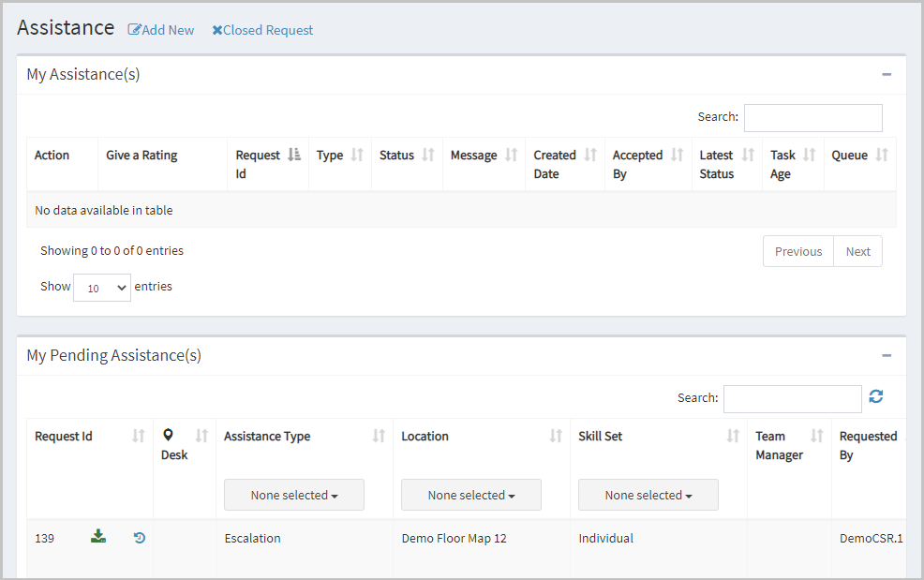Screen dimensions: 924x580
Task: Sort pending table by Request Id
Action: [x=139, y=436]
